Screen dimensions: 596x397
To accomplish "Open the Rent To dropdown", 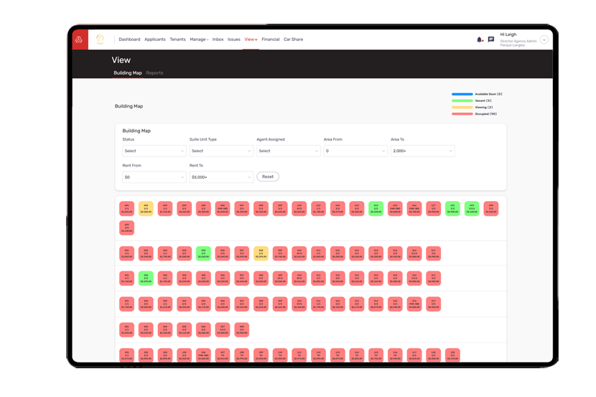I will [221, 177].
